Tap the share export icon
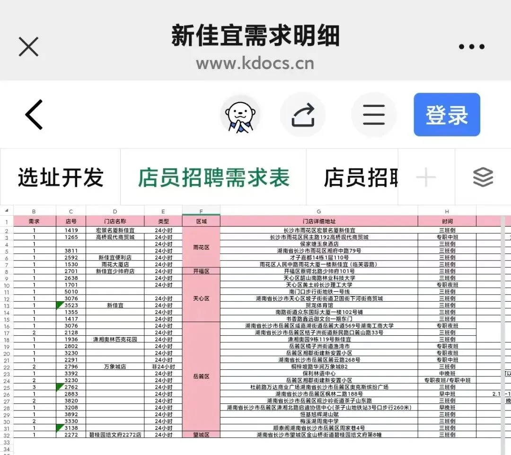Image resolution: width=511 pixels, height=455 pixels. point(303,114)
